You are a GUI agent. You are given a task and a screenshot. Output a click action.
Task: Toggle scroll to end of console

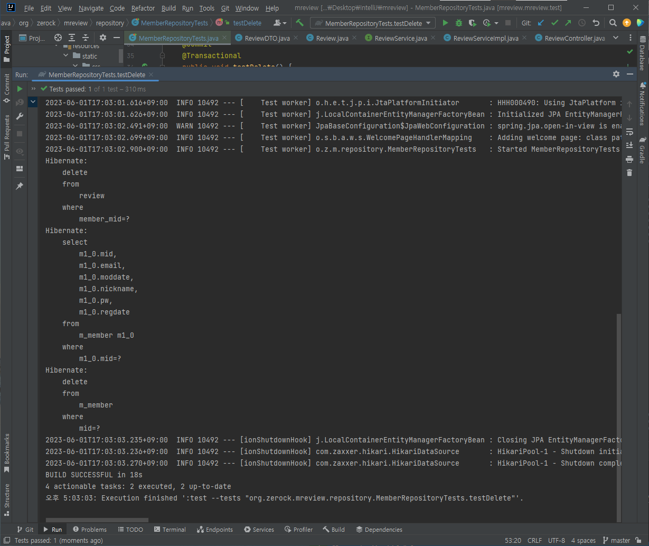pyautogui.click(x=629, y=145)
